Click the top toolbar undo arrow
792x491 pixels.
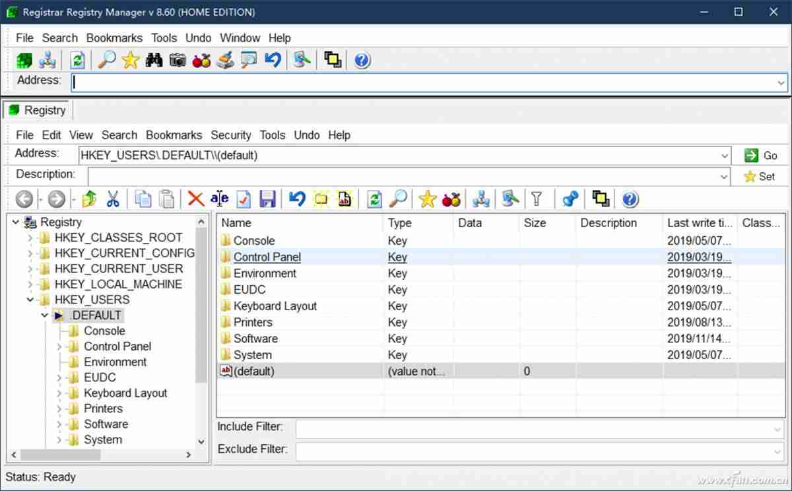click(273, 60)
